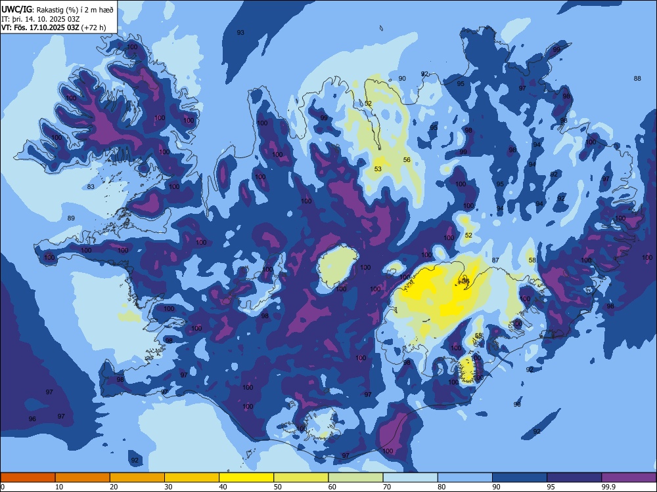Image resolution: width=657 pixels, height=492 pixels.
Task: Click the '53' humidity value on the map
Action: pyautogui.click(x=378, y=169)
